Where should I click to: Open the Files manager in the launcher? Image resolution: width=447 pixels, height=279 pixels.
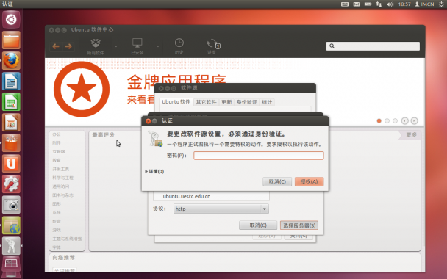click(11, 40)
